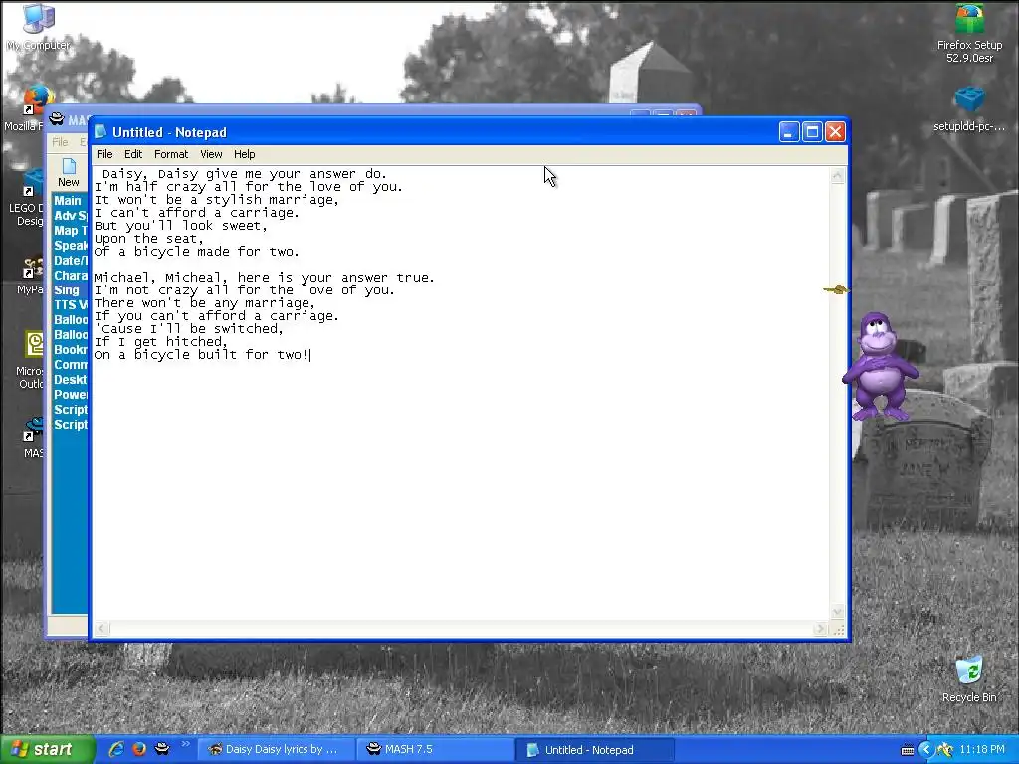The image size is (1019, 764).
Task: Select the Microsoft Outlook desktop icon
Action: pyautogui.click(x=29, y=360)
